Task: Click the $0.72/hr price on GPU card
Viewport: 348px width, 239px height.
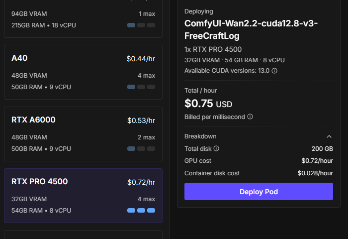Action: pos(141,182)
